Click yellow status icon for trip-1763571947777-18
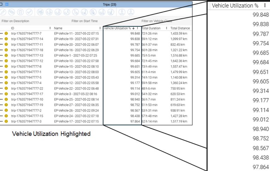This screenshot has width=270, height=171. [6, 50]
